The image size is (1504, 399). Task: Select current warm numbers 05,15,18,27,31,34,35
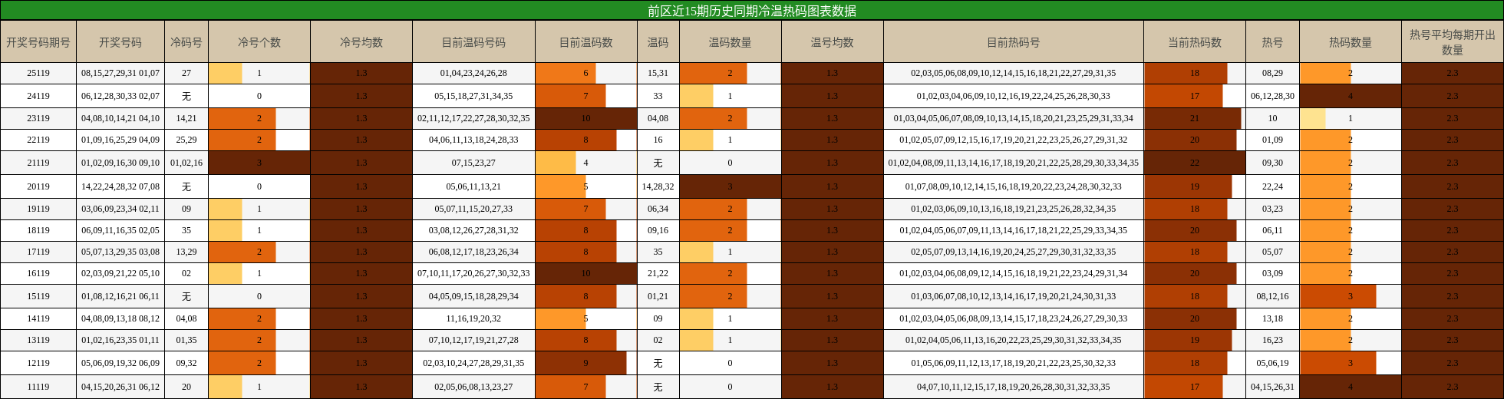pyautogui.click(x=473, y=96)
